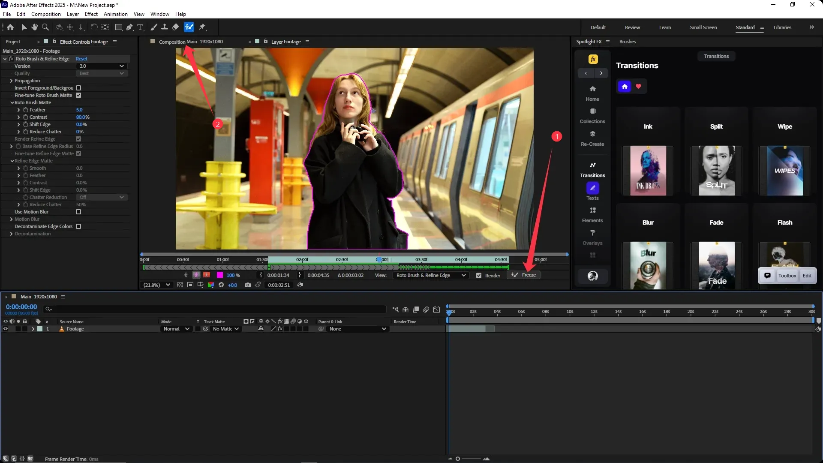Take snapshot with camera icon
823x463 pixels.
pyautogui.click(x=247, y=285)
